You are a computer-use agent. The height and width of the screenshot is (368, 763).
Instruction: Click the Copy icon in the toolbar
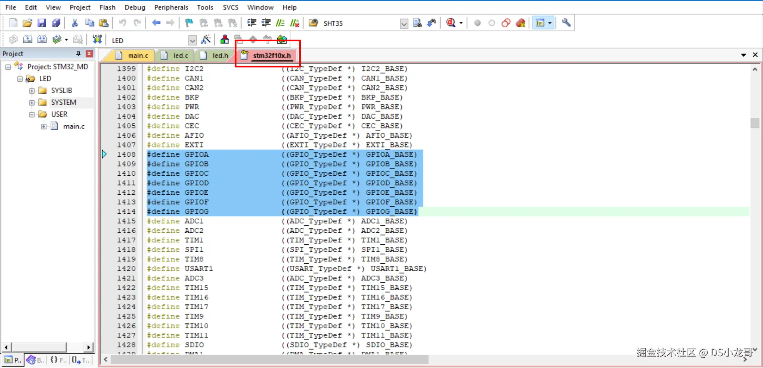point(89,23)
